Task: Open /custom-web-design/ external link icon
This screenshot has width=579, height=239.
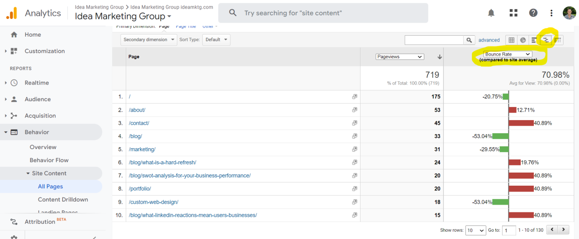Action: [355, 202]
